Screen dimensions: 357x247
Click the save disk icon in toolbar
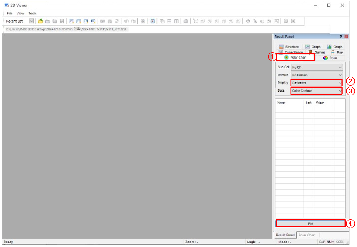(x=62, y=21)
